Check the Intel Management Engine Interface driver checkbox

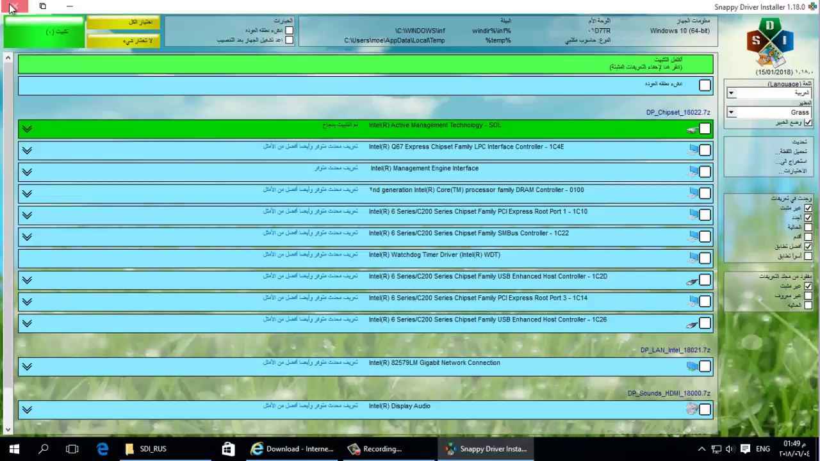pos(705,172)
